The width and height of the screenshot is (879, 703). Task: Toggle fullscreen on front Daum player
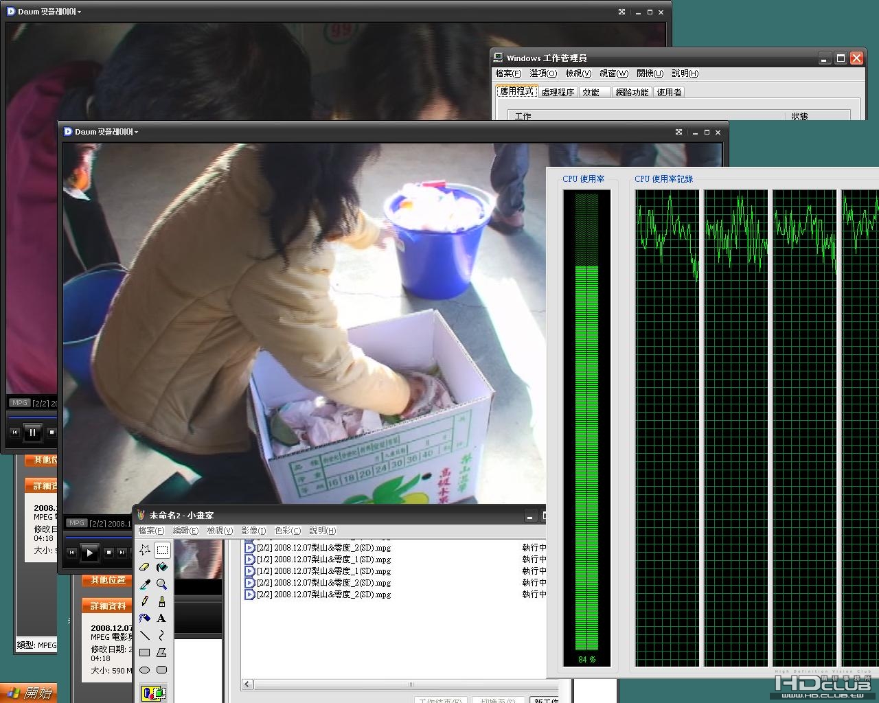click(x=678, y=132)
